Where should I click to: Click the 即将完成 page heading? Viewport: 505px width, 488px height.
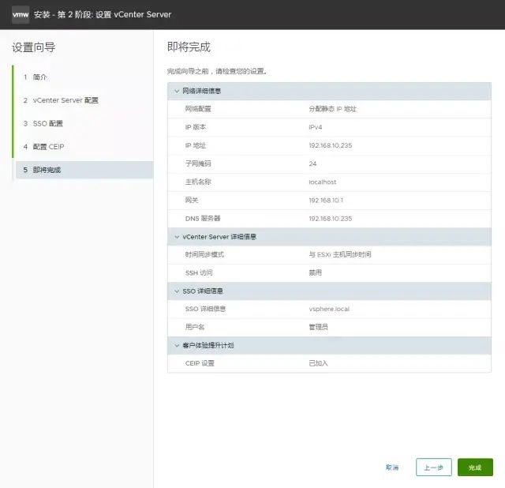coord(189,47)
